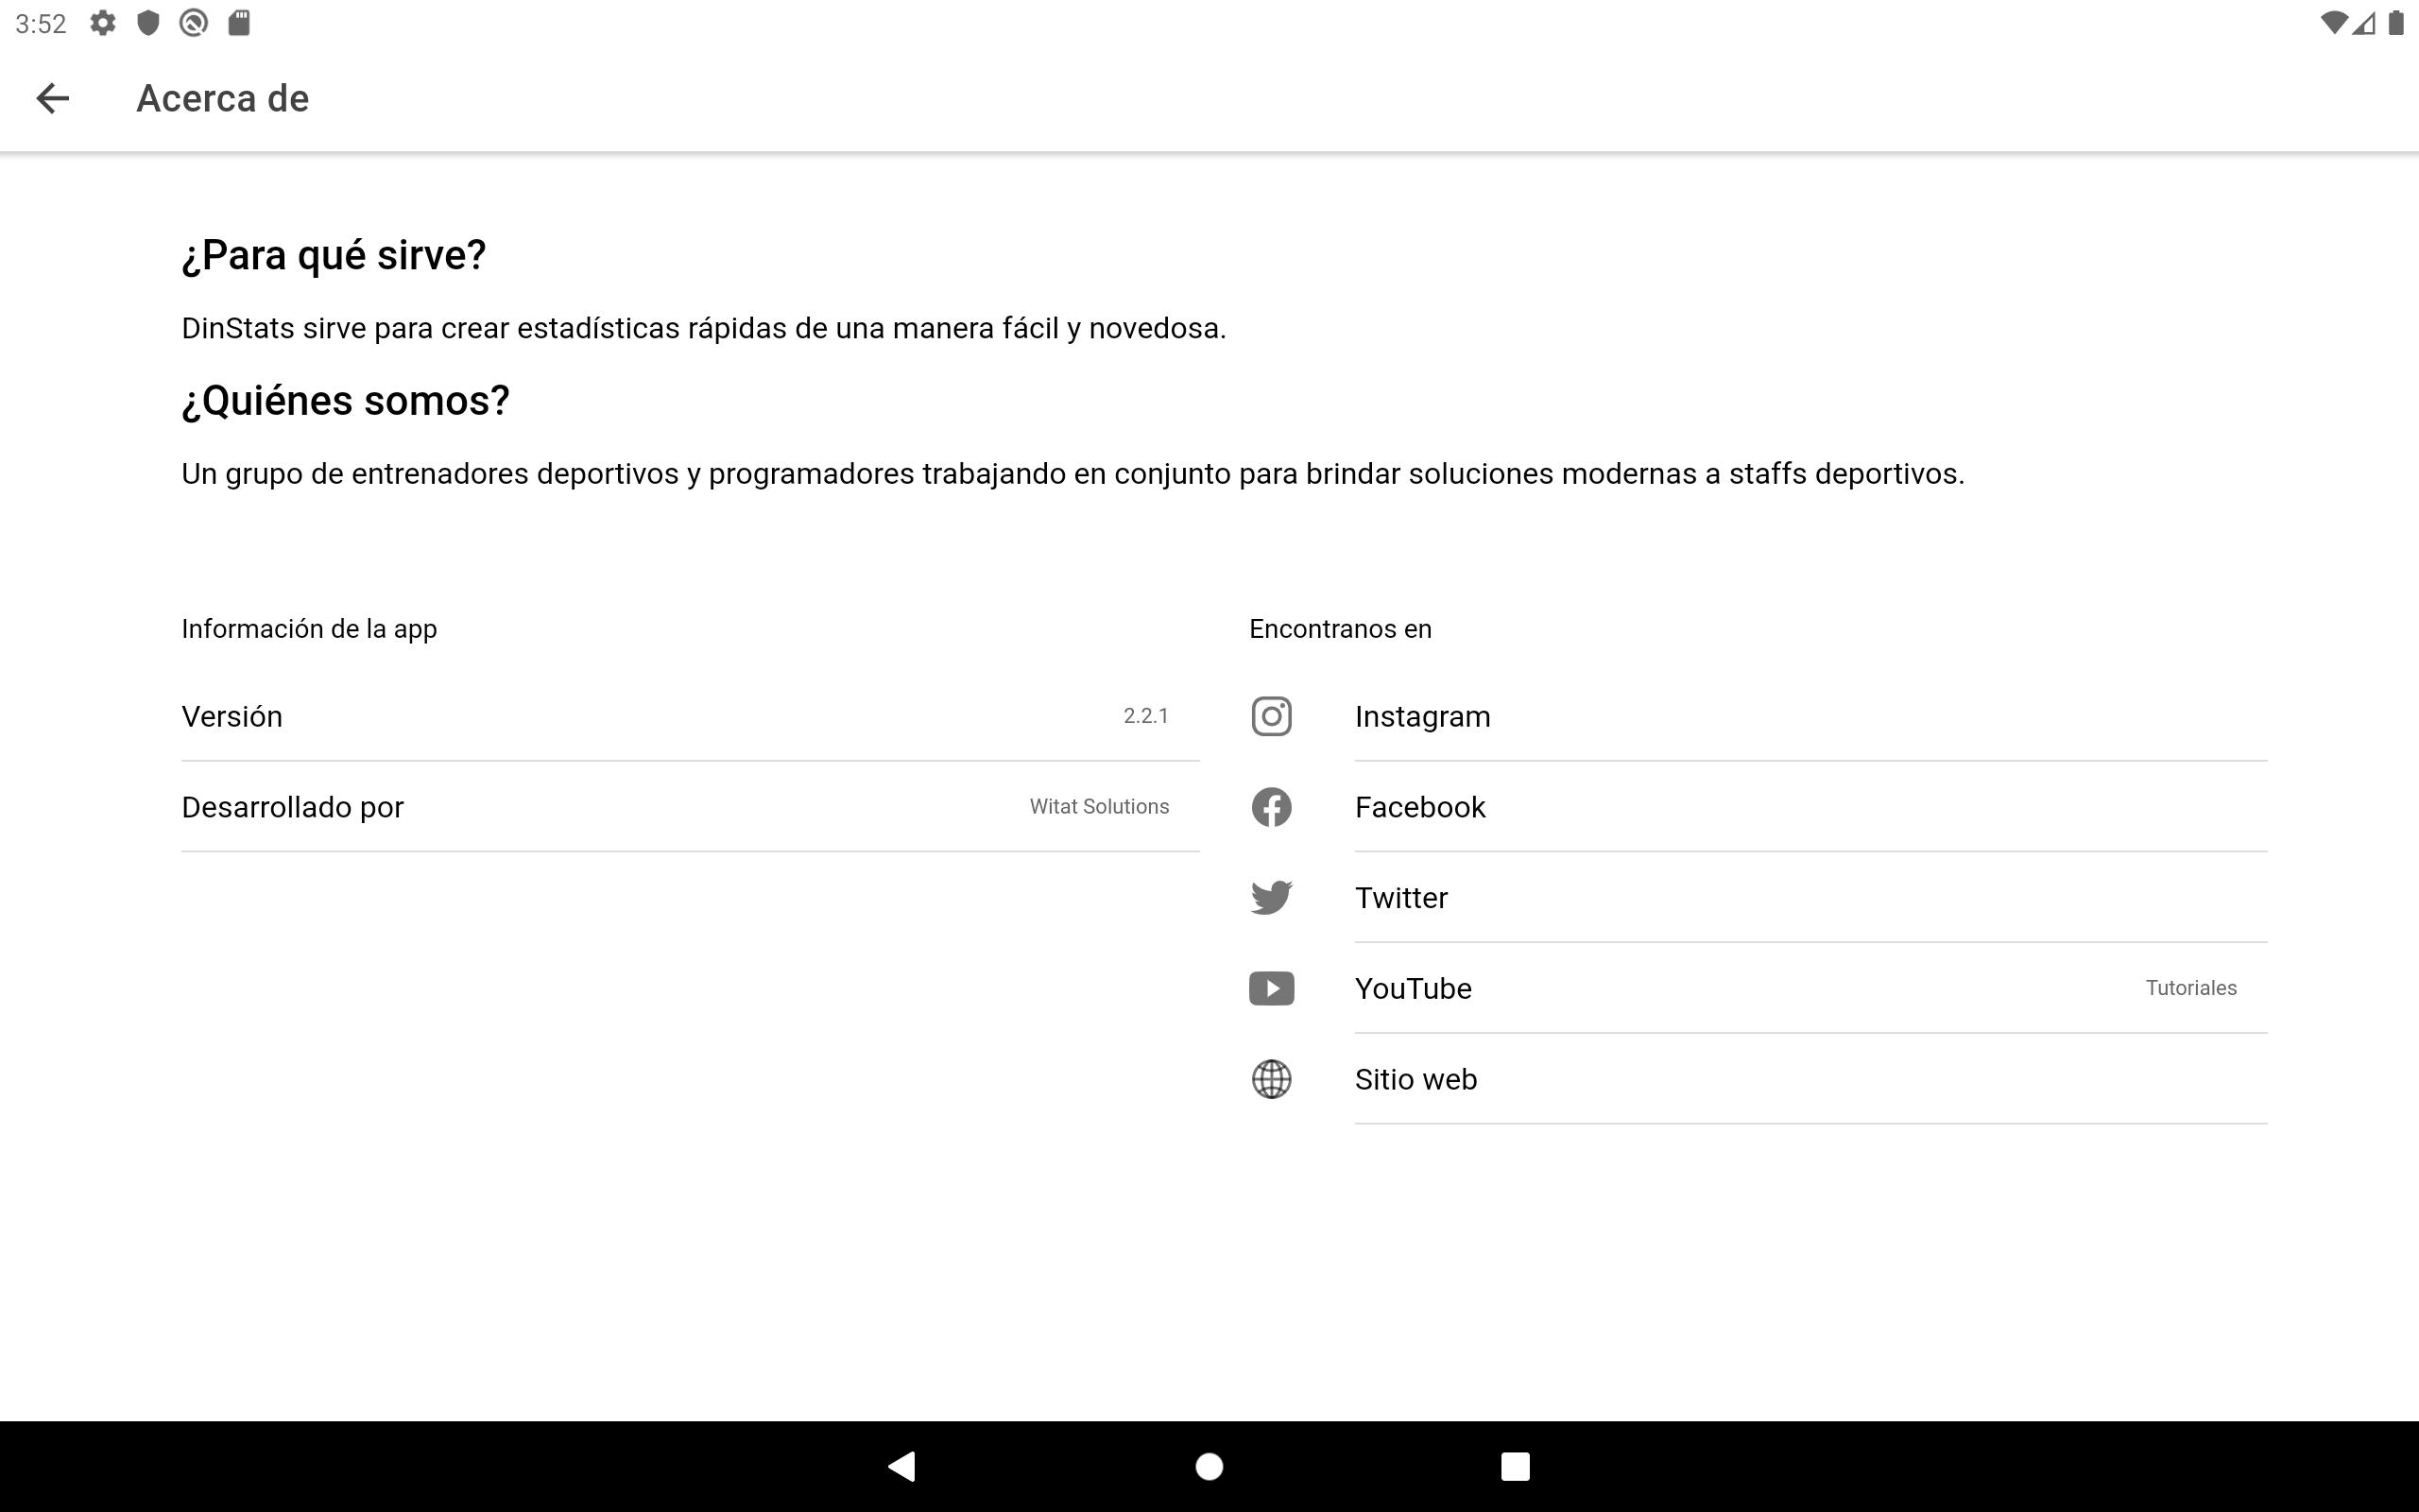The width and height of the screenshot is (2419, 1512).
Task: Tap the Tutoriales label on YouTube row
Action: (x=2190, y=988)
